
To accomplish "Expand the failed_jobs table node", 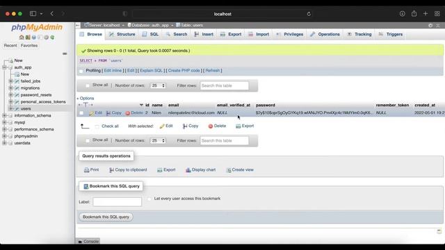I will click(x=10, y=81).
